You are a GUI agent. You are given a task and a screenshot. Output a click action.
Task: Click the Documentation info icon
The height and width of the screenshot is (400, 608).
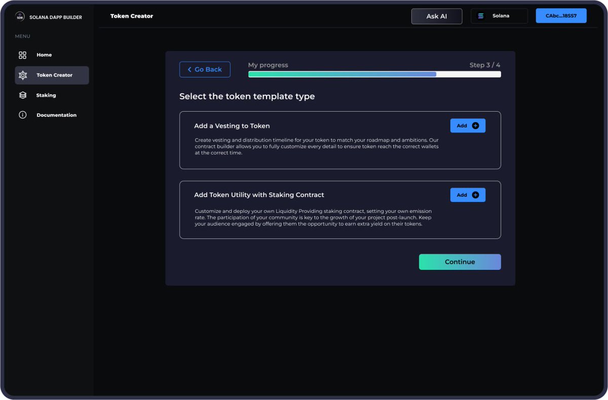click(x=22, y=115)
